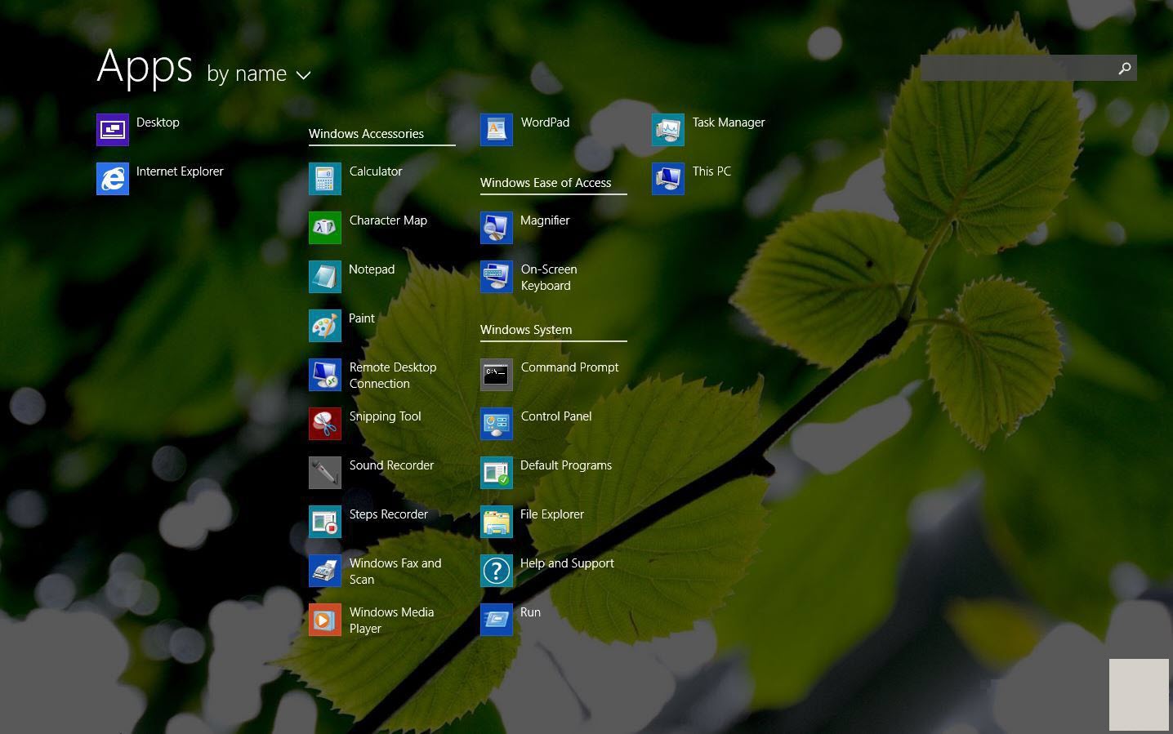Click the 'Windows Fax and Scan' label
Screen dimensions: 1173x734
(395, 572)
